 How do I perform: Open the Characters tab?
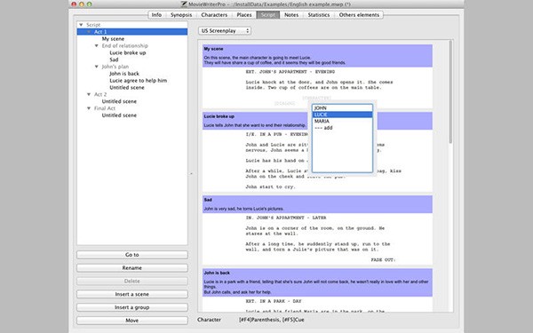214,15
